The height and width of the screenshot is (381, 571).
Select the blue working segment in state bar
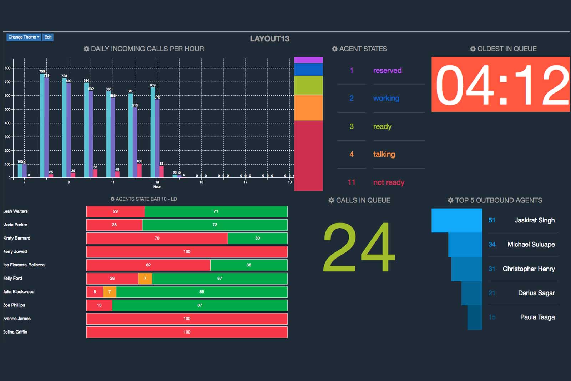[308, 70]
